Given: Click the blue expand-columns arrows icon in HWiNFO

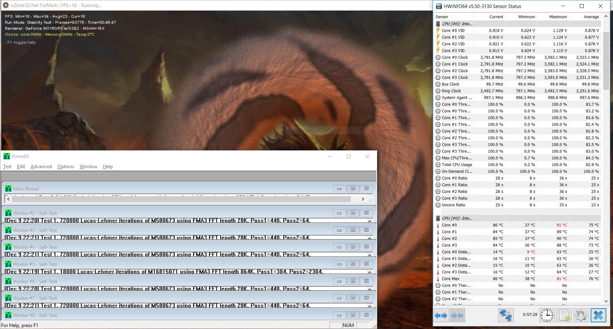Looking at the screenshot, I should pos(441,316).
